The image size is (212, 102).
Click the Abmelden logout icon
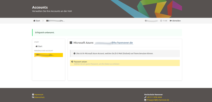pos(171,21)
